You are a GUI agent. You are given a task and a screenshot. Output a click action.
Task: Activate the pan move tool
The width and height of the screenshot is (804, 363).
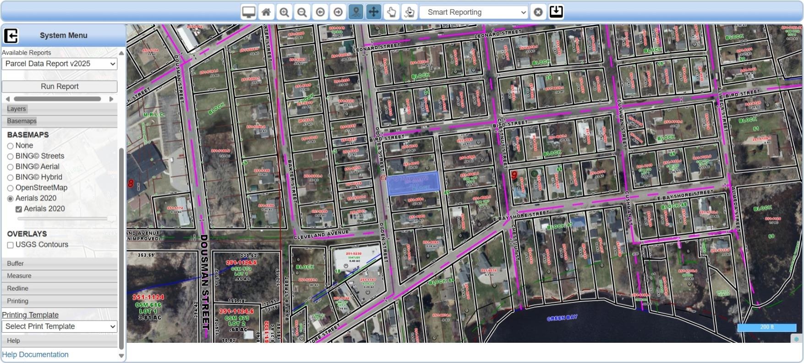point(374,12)
